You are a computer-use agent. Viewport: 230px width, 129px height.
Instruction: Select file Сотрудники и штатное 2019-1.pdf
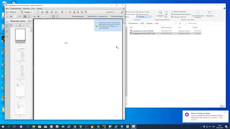tap(143, 34)
